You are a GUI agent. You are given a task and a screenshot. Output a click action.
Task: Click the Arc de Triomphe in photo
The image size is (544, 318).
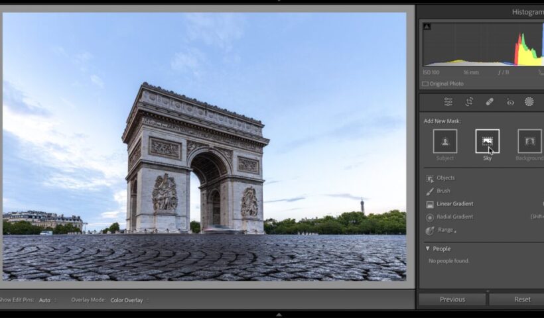[194, 159]
